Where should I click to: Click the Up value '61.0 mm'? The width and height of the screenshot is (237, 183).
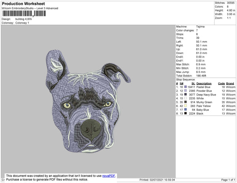tap(201, 49)
